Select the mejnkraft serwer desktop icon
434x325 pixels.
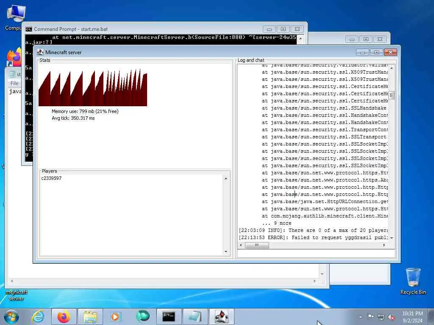coord(17,295)
